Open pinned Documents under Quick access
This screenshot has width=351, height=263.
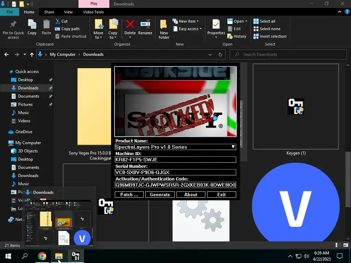tap(28, 96)
